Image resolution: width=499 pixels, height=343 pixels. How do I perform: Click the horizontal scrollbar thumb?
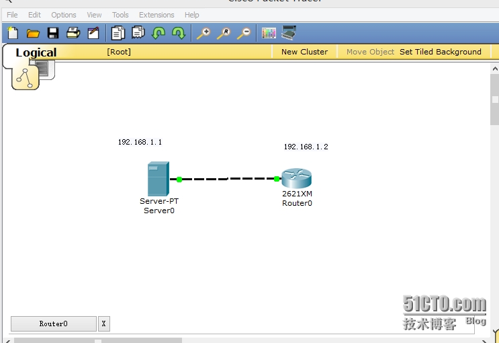pyautogui.click(x=98, y=341)
